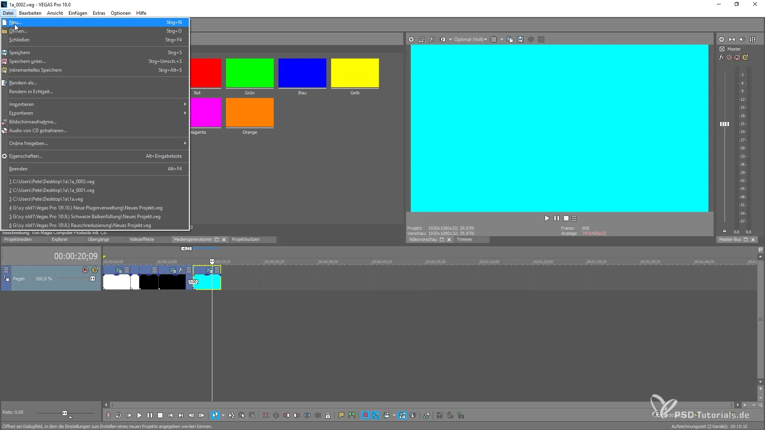Save preview snapshot to file
Viewport: 765px width, 430px height.
pos(520,39)
